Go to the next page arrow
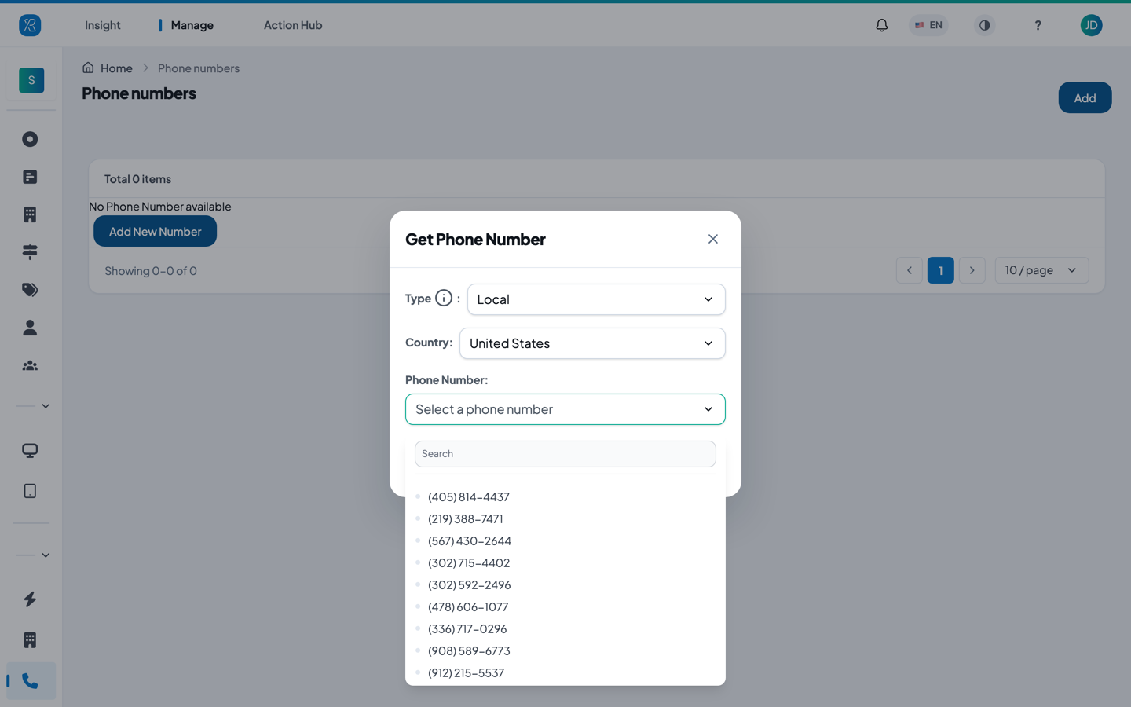The image size is (1131, 707). click(972, 270)
